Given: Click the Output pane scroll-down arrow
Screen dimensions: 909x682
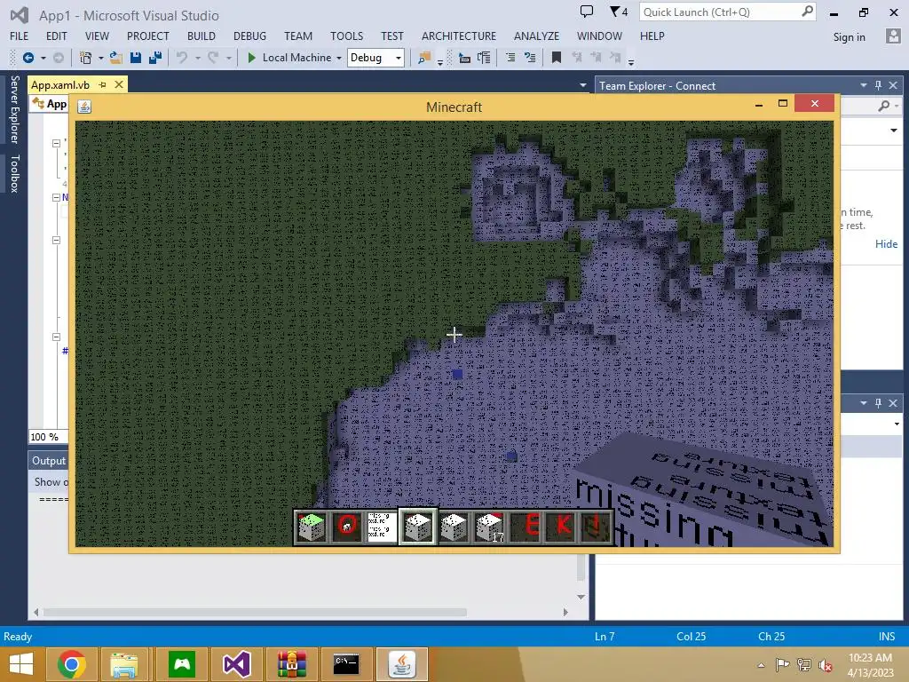Looking at the screenshot, I should pyautogui.click(x=581, y=597).
